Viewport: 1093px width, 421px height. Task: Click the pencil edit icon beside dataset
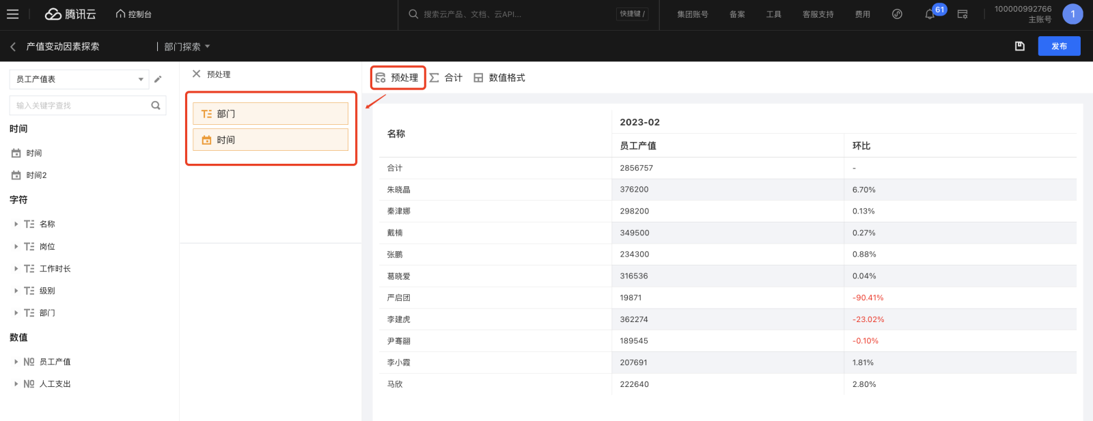coord(158,79)
